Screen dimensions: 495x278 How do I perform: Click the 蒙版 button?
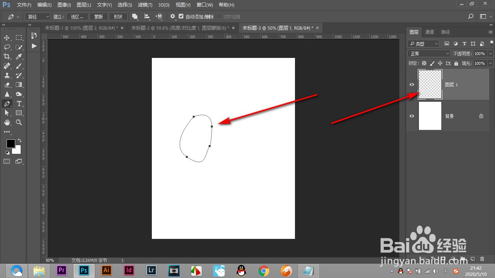(99, 17)
